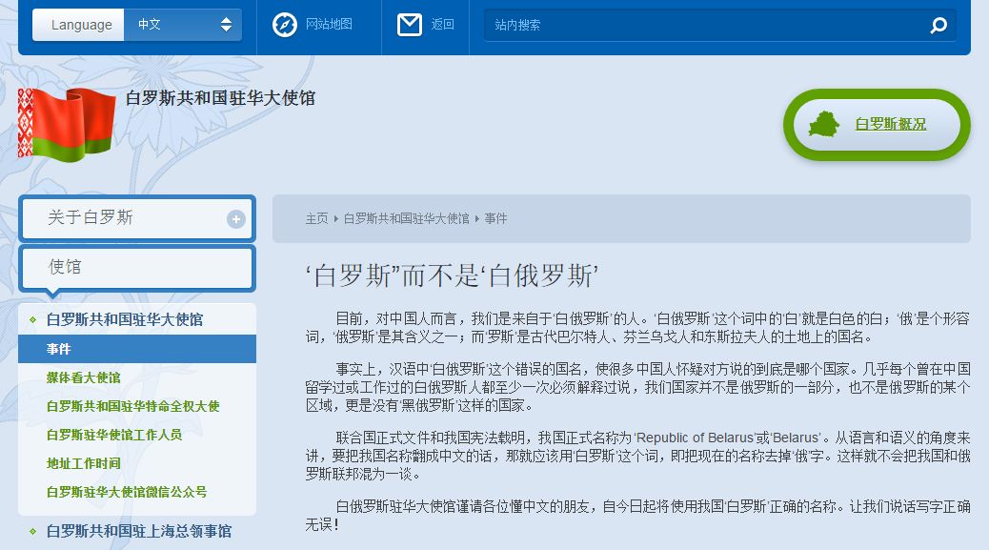
Task: Open the 中文 language dropdown
Action: (x=183, y=25)
